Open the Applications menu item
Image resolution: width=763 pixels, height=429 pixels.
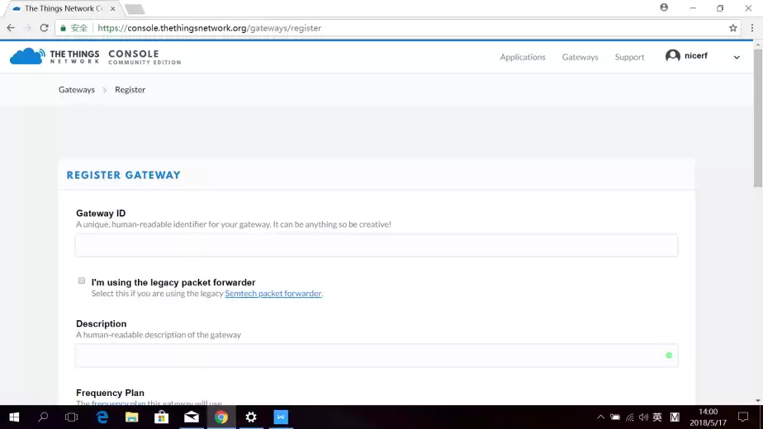point(522,57)
